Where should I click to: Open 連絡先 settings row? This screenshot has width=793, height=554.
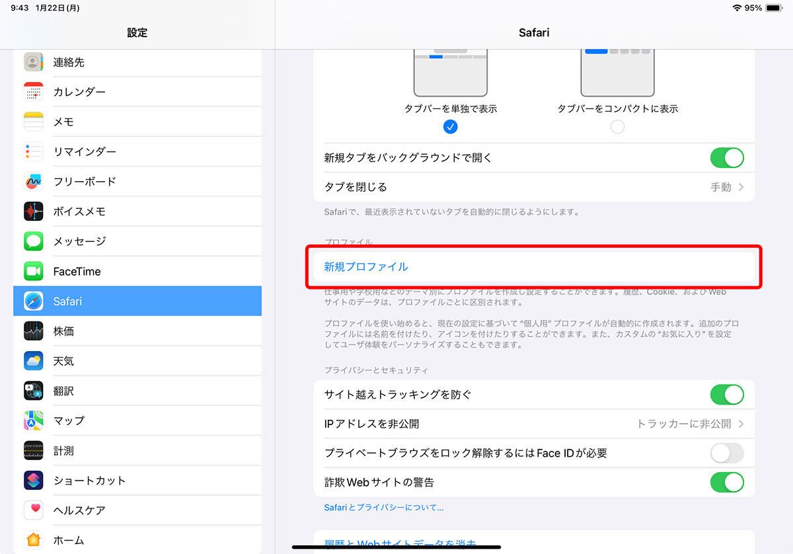pos(137,62)
